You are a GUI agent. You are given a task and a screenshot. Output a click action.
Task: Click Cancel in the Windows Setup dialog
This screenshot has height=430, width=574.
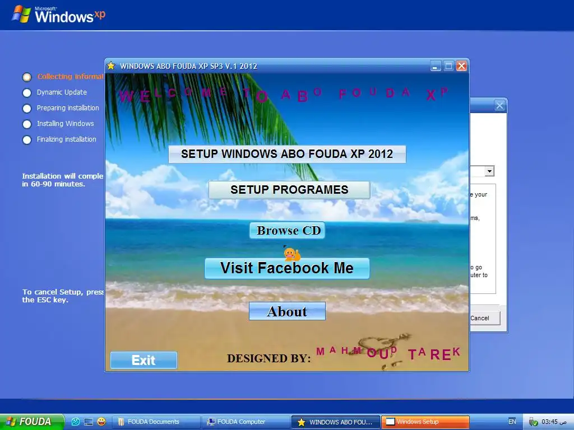(484, 318)
